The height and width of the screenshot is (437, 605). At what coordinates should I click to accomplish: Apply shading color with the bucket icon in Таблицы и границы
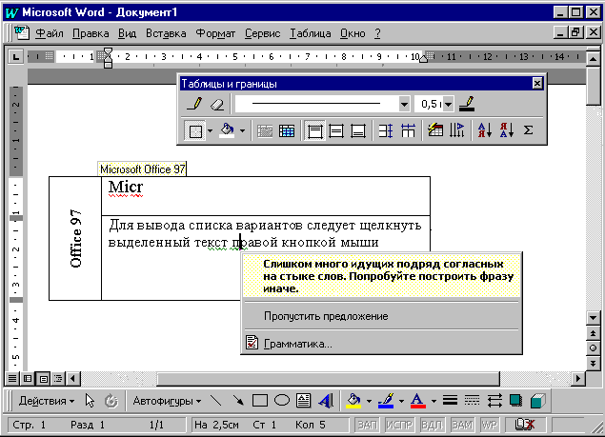click(227, 130)
